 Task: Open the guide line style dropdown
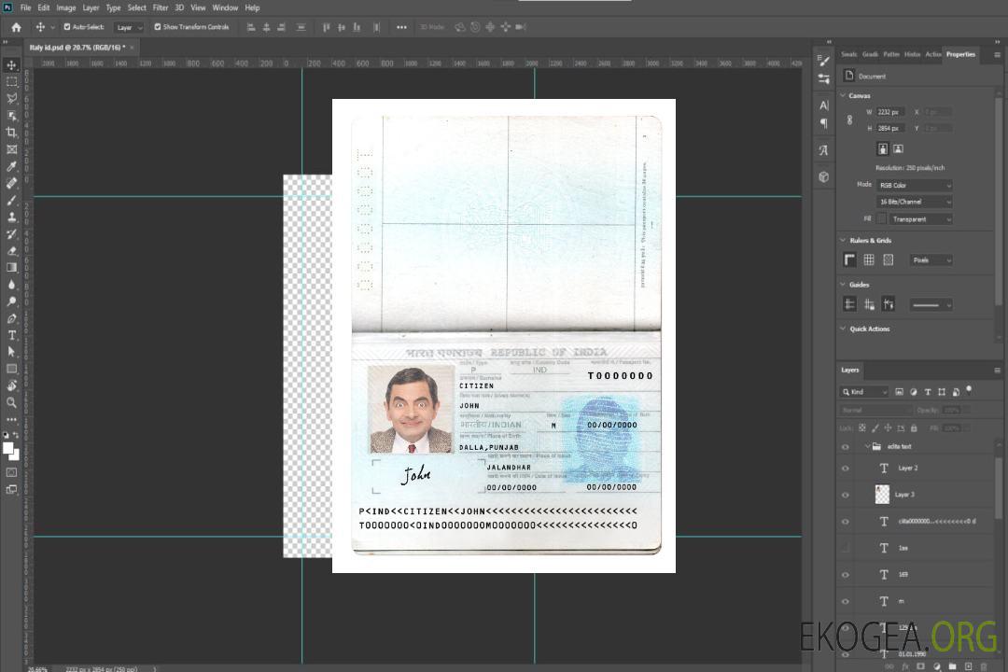(x=931, y=305)
